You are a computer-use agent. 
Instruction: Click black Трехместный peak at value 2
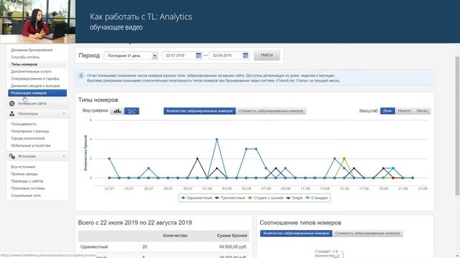click(198, 158)
